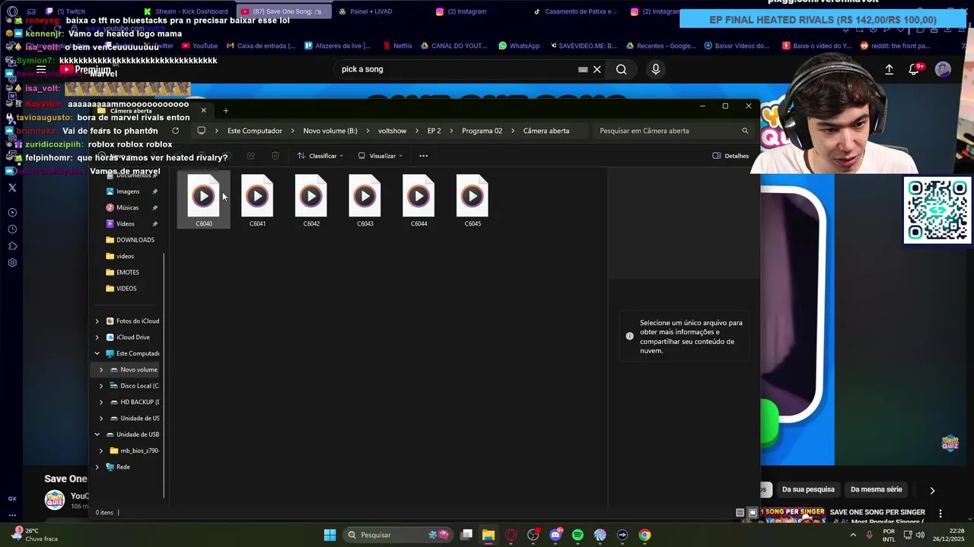This screenshot has width=974, height=547.
Task: Add a new Explorer tab
Action: (225, 111)
